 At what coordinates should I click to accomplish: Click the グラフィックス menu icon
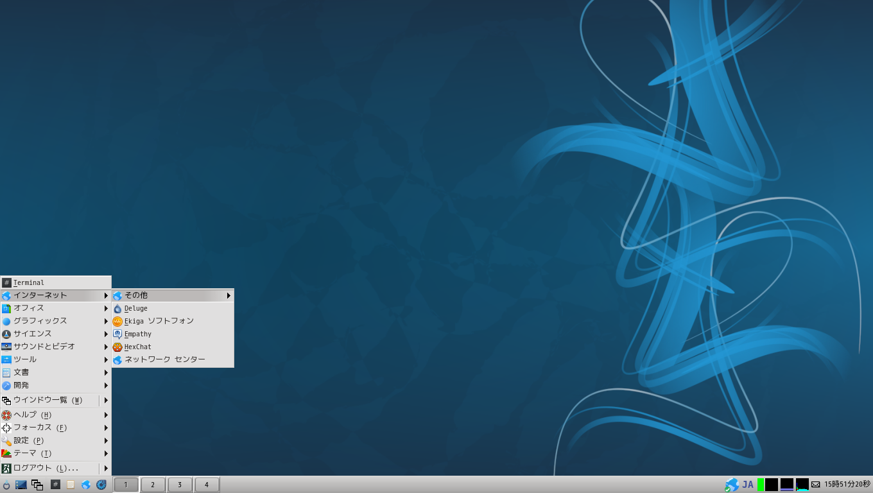[6, 321]
